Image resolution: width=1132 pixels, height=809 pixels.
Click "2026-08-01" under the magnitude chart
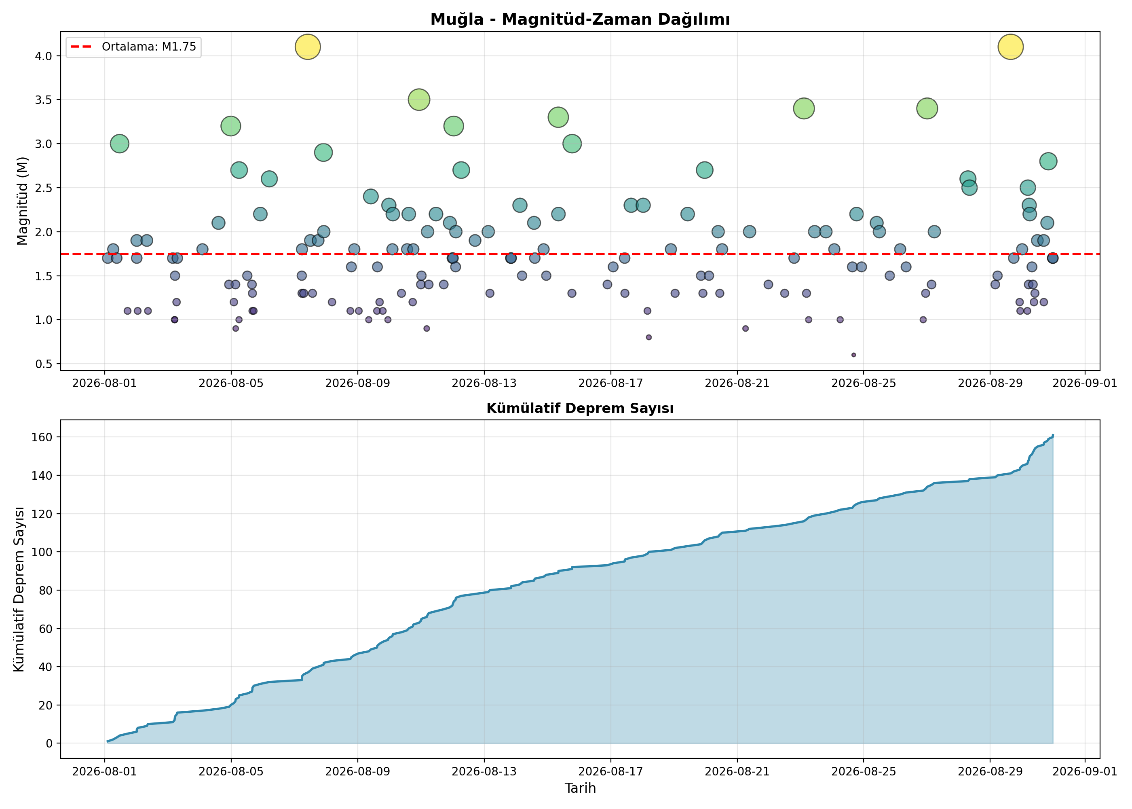105,383
